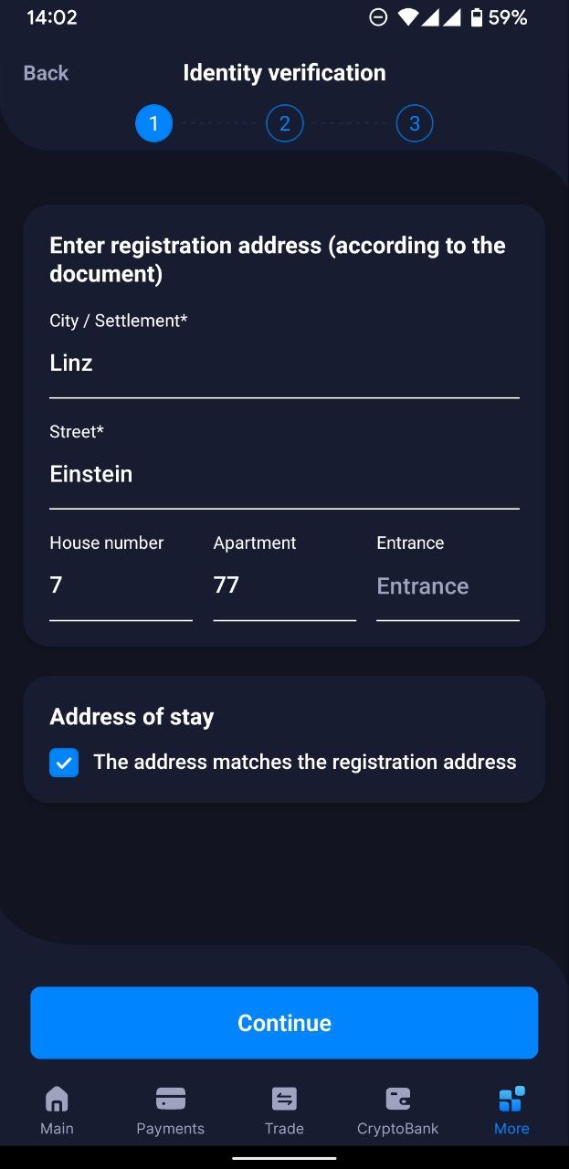
Task: Focus the House number field
Action: (x=121, y=585)
